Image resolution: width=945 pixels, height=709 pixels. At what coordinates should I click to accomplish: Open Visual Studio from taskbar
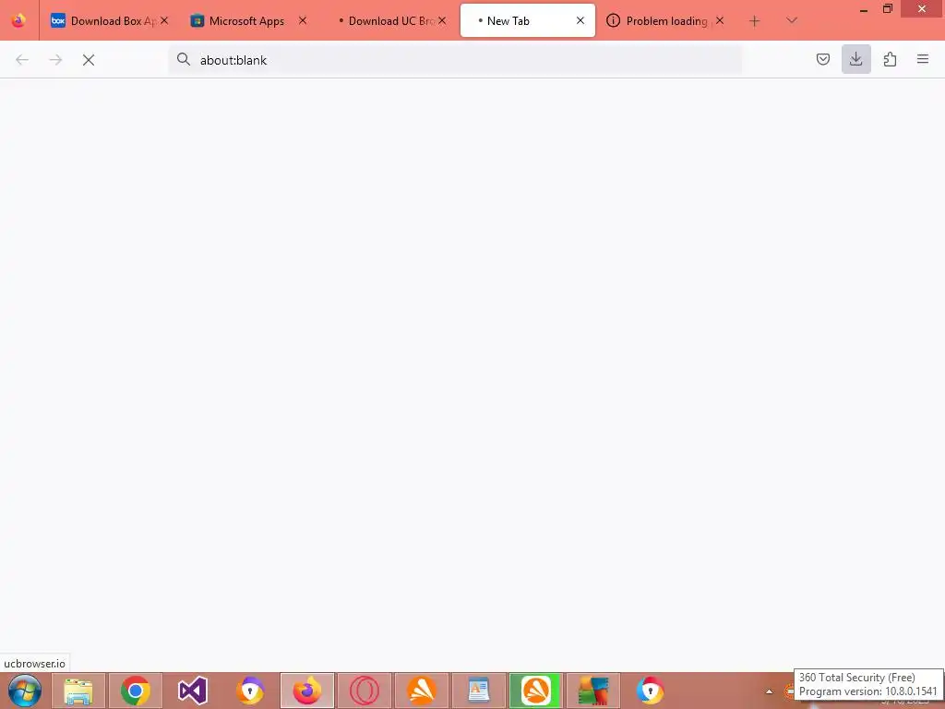[x=193, y=691]
